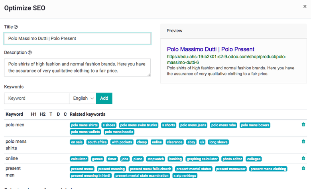Choose 'present meaning in hindi' tag

tap(91, 176)
